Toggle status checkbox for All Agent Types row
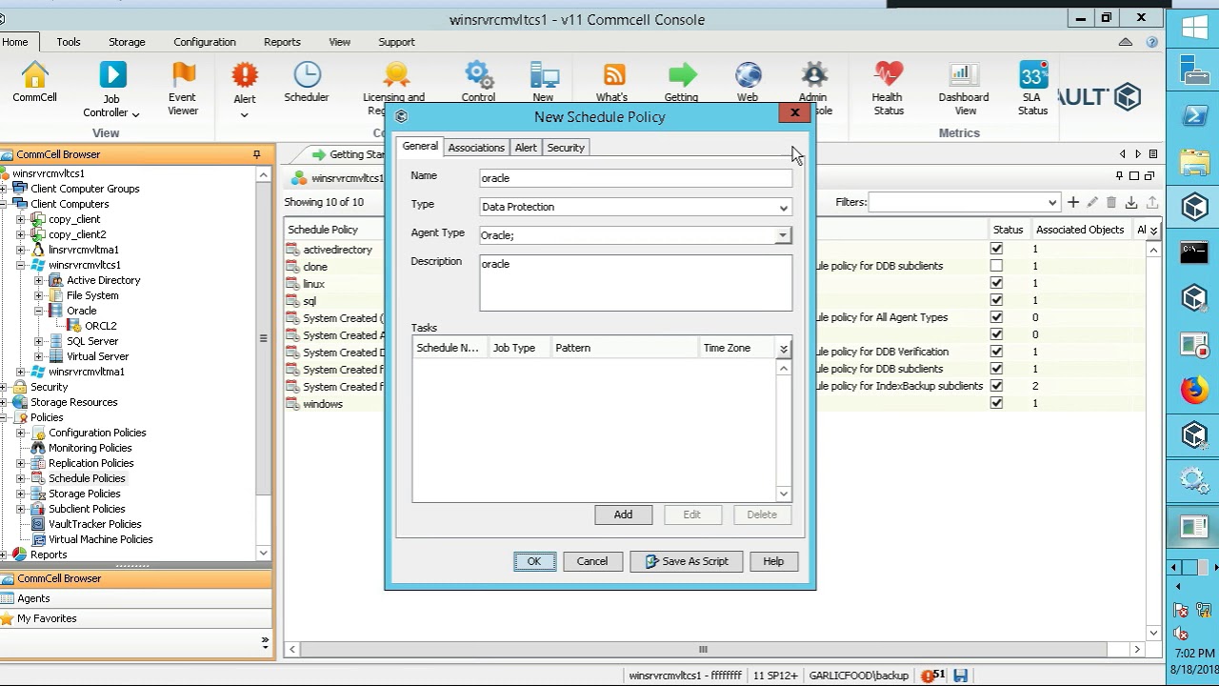This screenshot has height=686, width=1219. (996, 317)
